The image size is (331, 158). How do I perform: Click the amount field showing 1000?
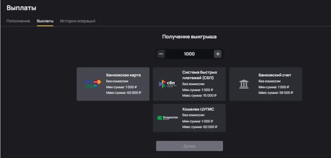coord(189,54)
